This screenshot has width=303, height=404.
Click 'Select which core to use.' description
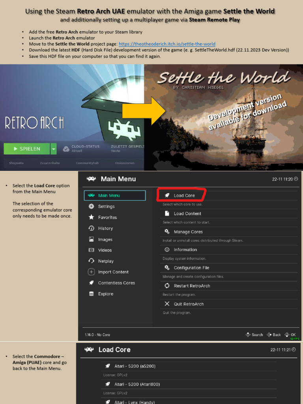[182, 204]
